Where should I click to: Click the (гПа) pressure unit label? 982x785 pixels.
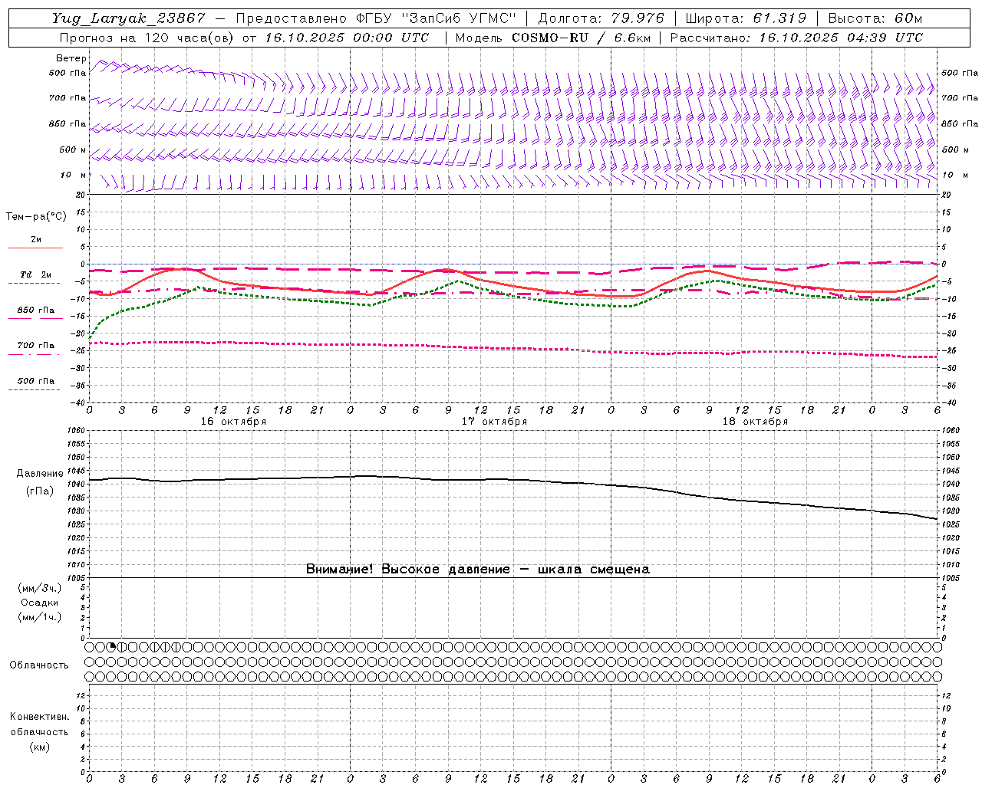tap(39, 491)
